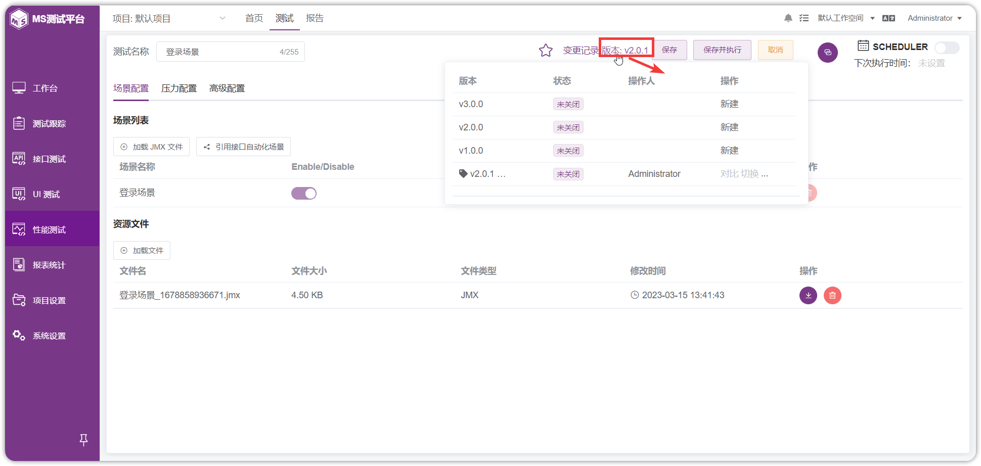The height and width of the screenshot is (466, 981).
Task: Switch to the 测试 tab
Action: coord(285,18)
